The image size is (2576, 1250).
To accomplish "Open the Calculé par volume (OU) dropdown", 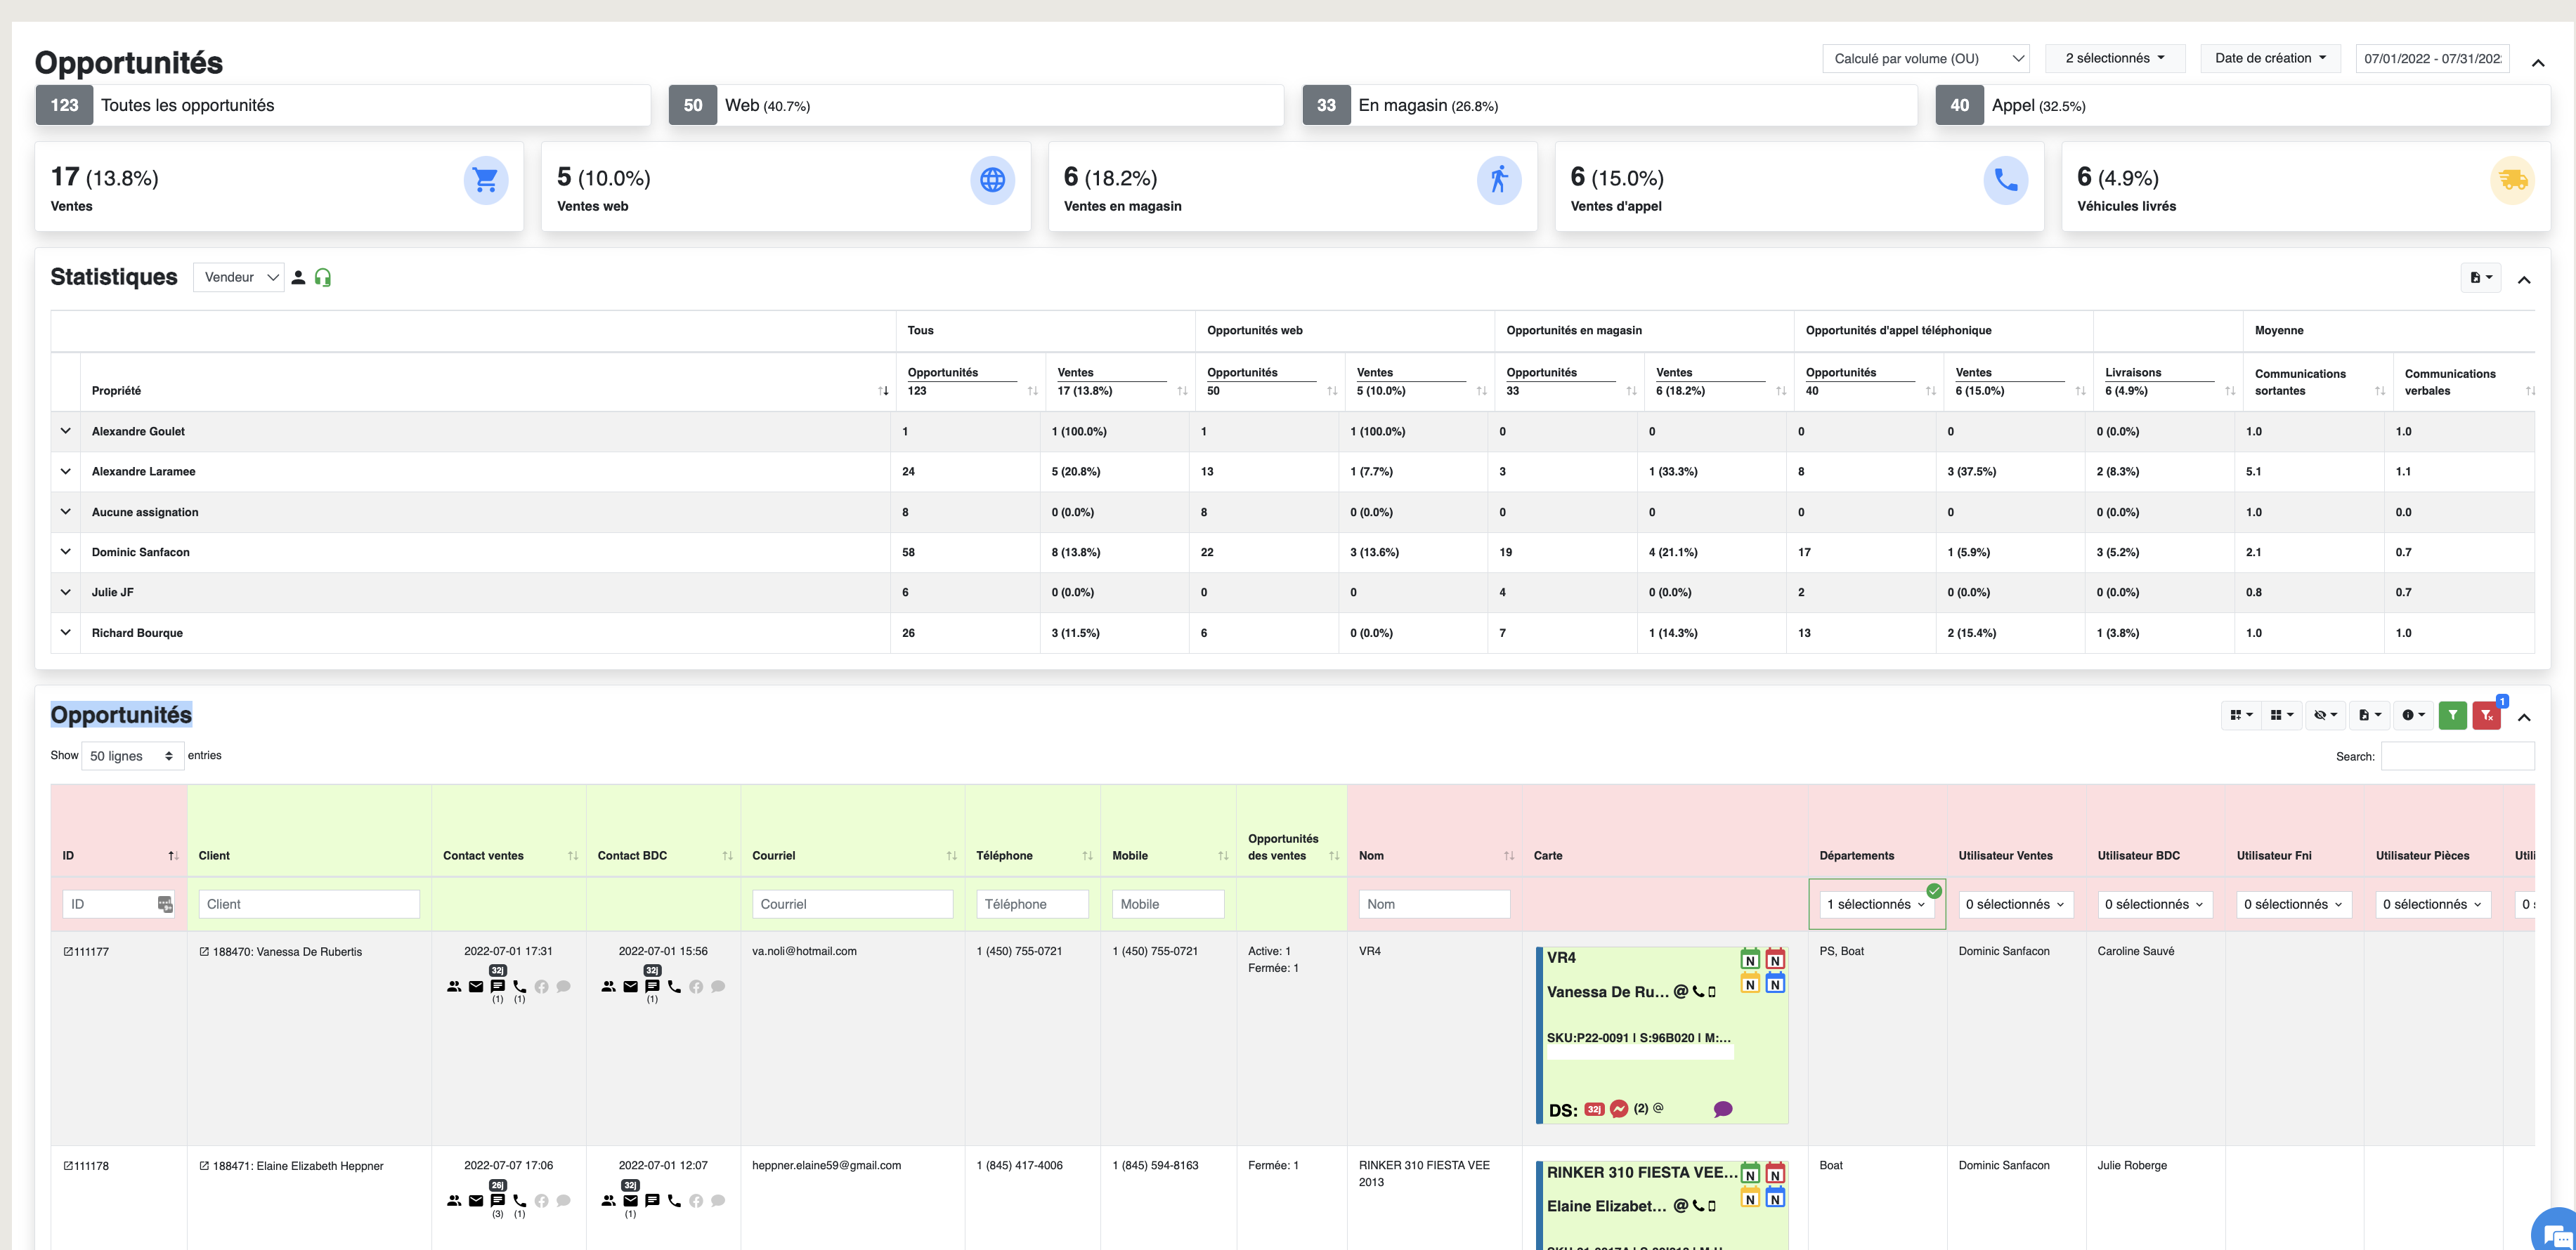I will (1925, 59).
